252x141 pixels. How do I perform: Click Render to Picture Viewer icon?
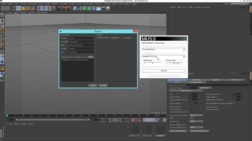point(64,8)
